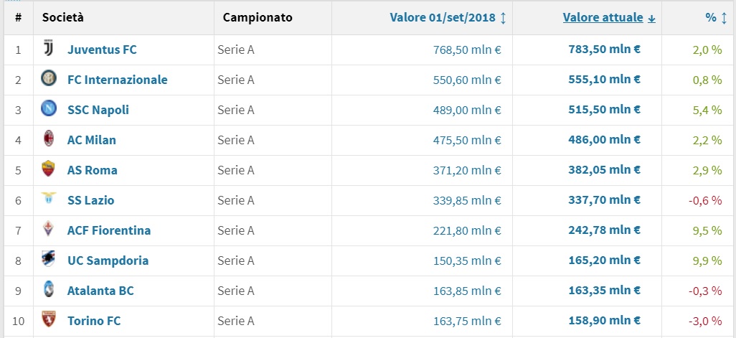The image size is (736, 338).
Task: Click the Atalanta BC crest icon
Action: pos(48,291)
